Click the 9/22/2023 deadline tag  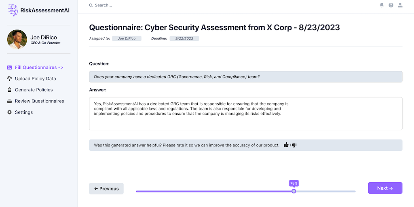[184, 38]
